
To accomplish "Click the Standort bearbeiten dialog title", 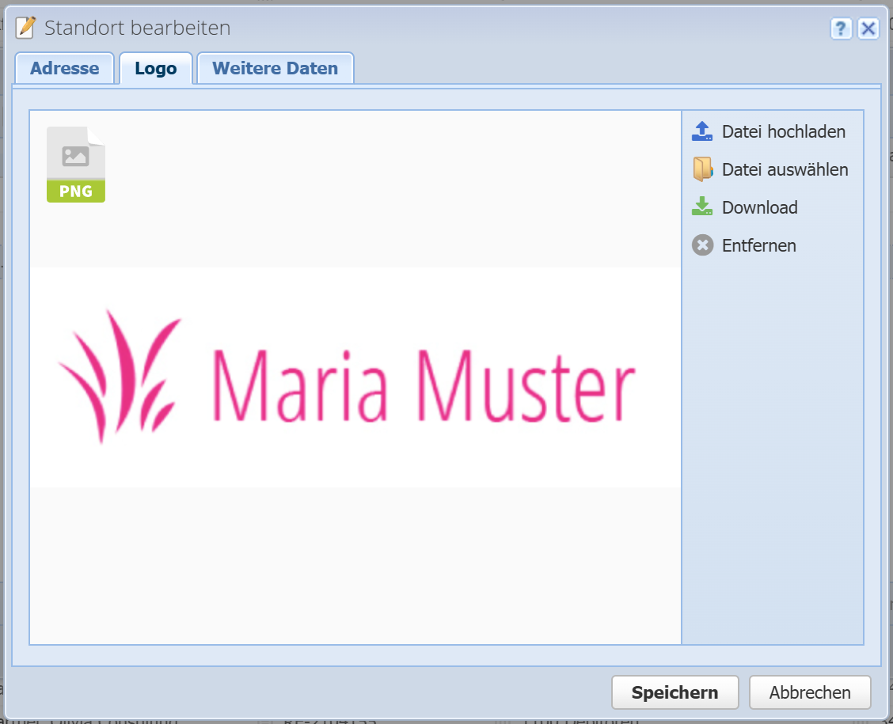I will coord(138,28).
